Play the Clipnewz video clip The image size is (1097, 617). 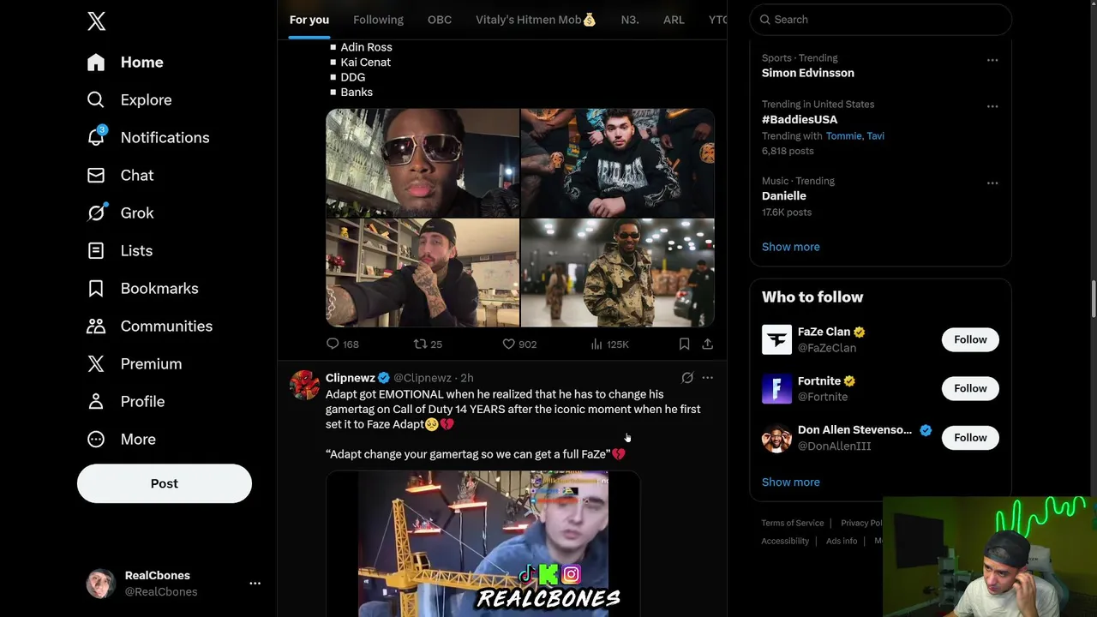click(x=483, y=543)
